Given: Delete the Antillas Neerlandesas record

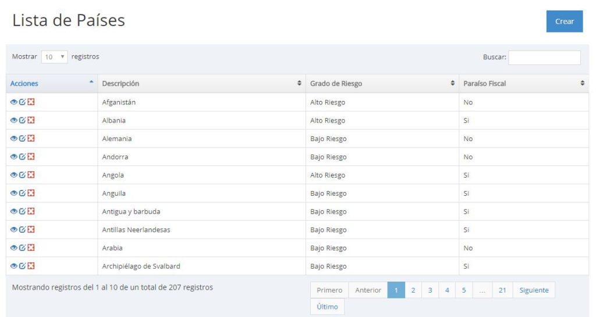Looking at the screenshot, I should coord(31,229).
